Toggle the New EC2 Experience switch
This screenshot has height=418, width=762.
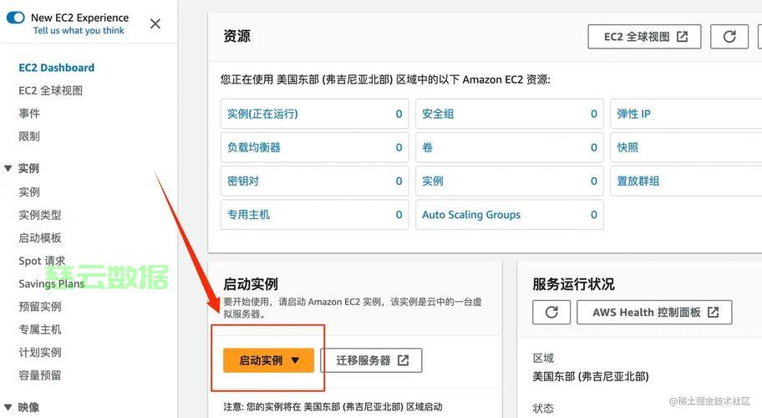(16, 18)
